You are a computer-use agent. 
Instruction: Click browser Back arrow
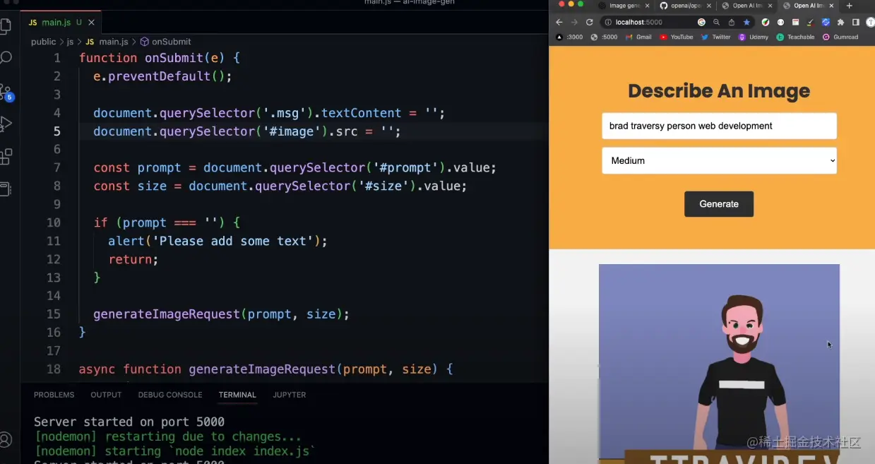coord(559,22)
